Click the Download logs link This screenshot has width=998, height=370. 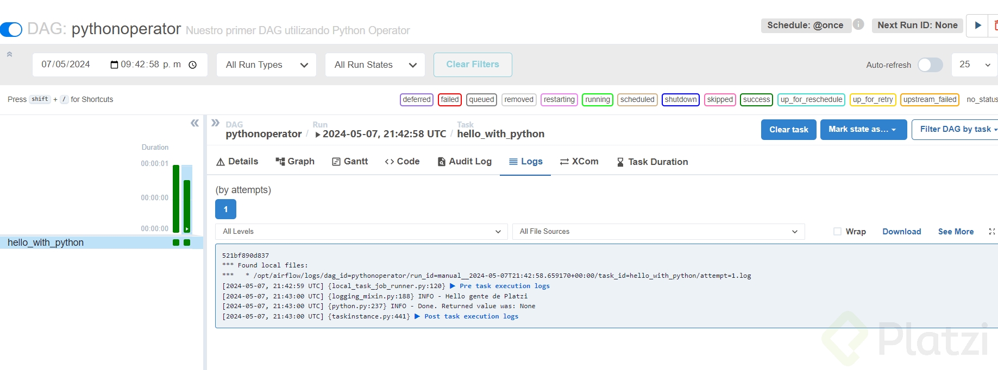pos(901,232)
